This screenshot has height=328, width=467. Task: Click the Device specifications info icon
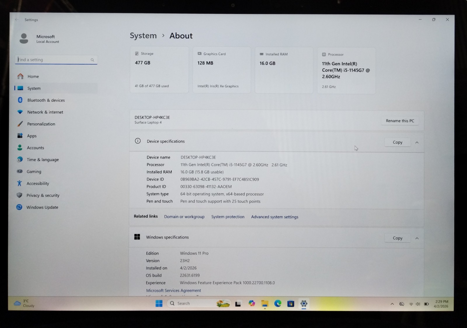(x=138, y=141)
